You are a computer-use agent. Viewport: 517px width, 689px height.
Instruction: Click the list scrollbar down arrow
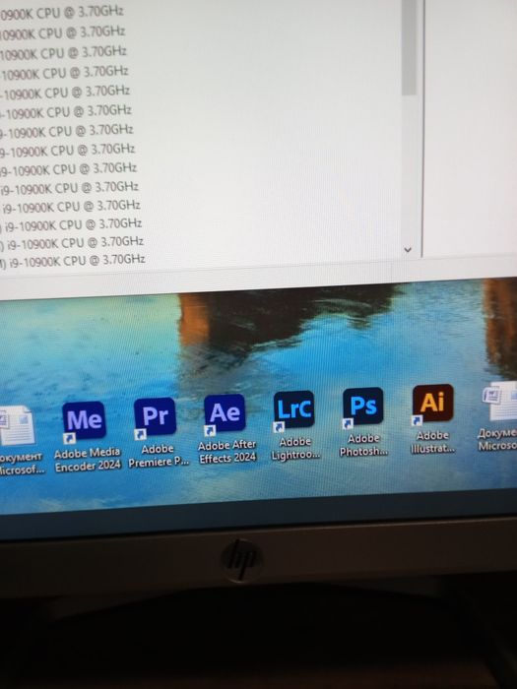pos(408,250)
